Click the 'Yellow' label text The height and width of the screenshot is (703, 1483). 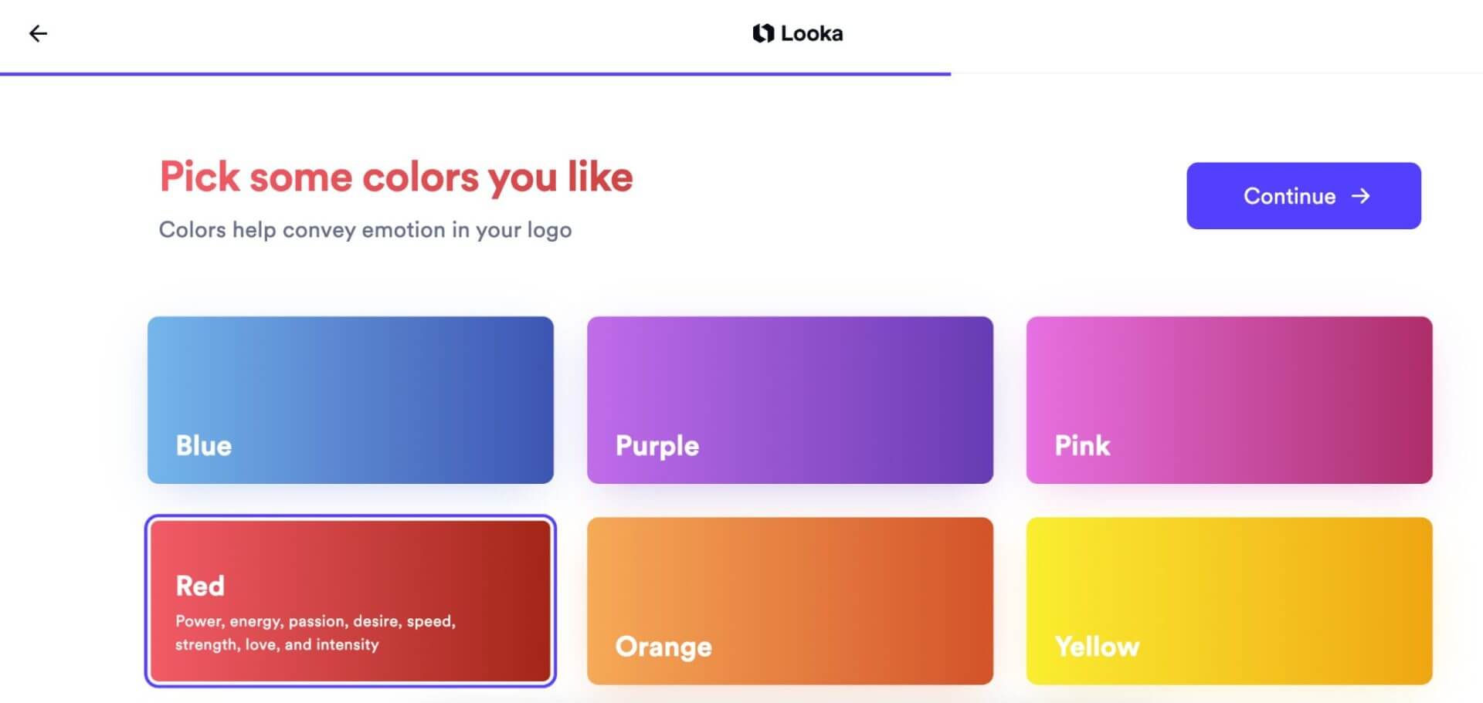pos(1098,646)
